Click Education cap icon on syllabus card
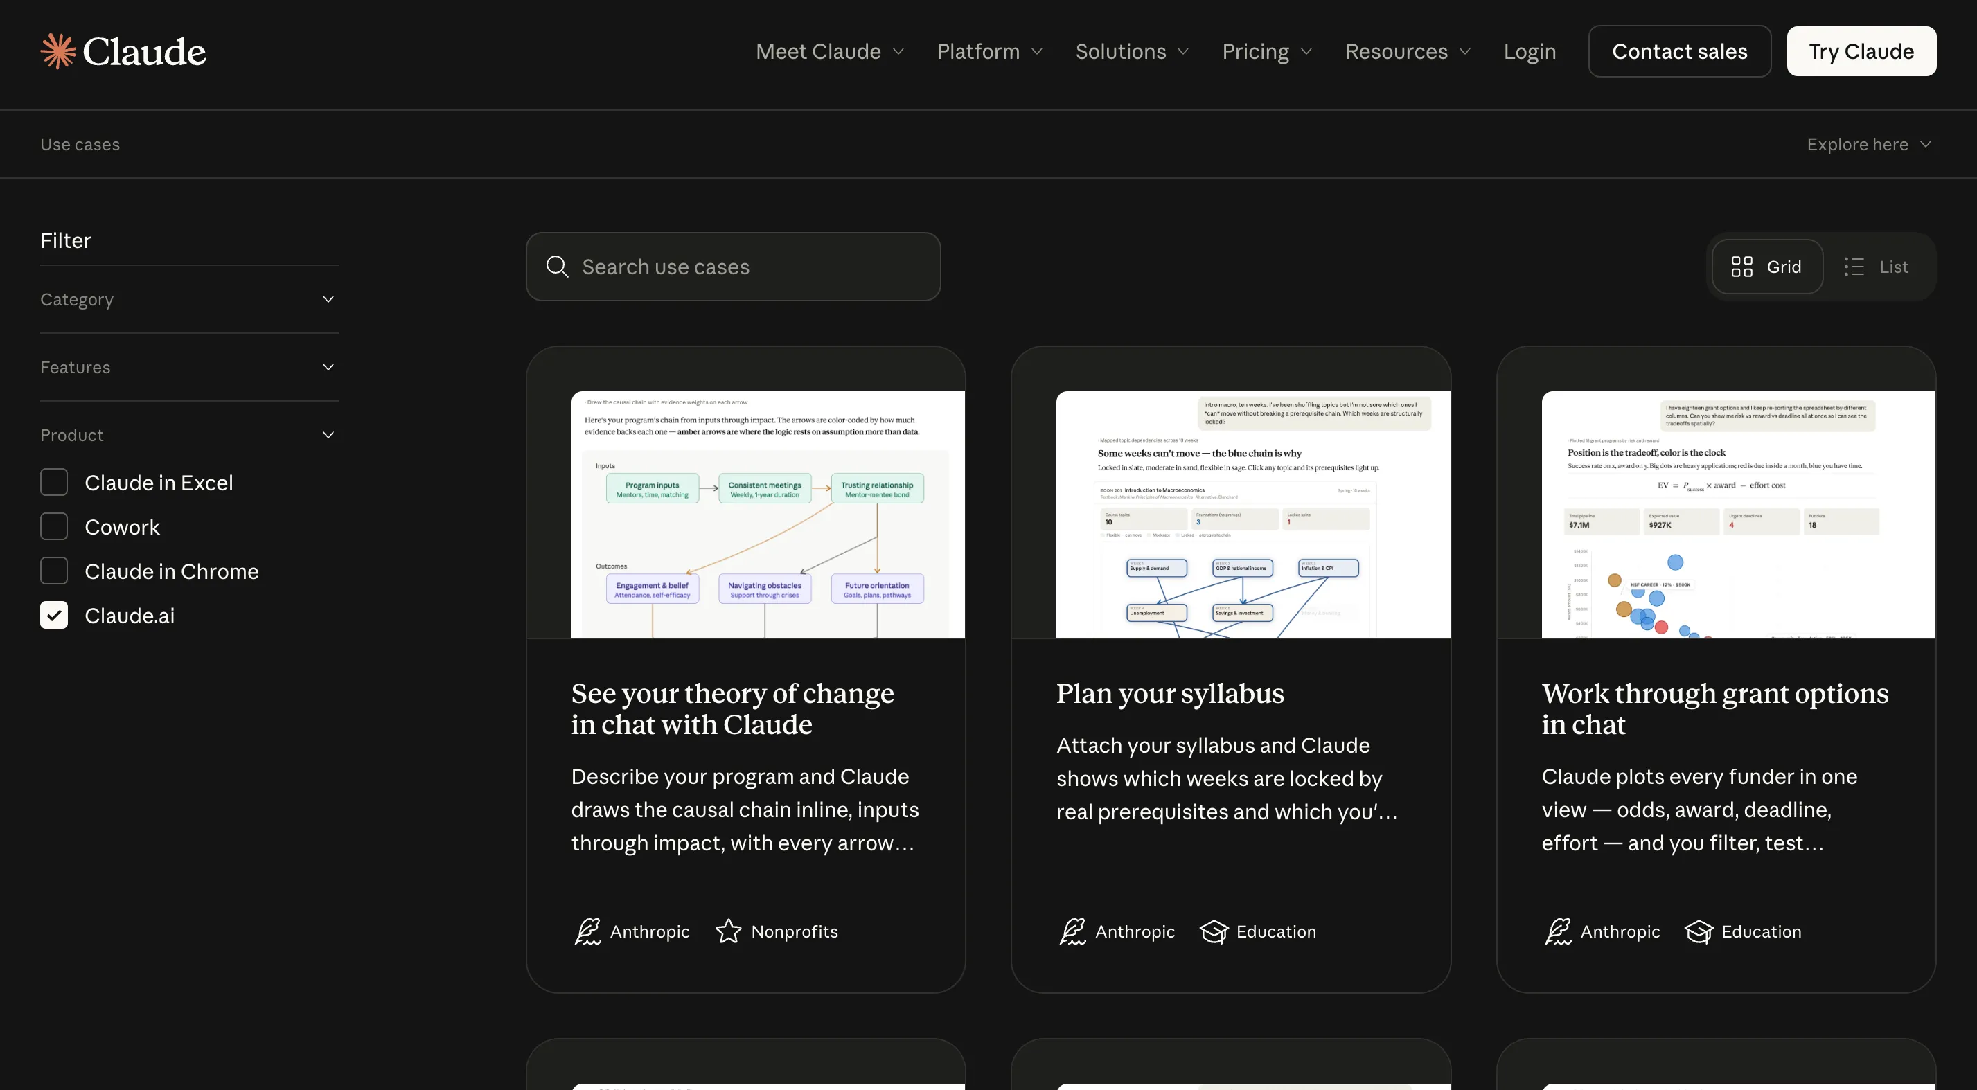The image size is (1977, 1090). tap(1214, 931)
